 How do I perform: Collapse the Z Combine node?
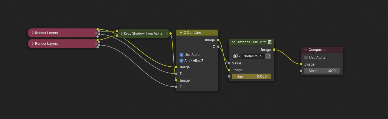[181, 33]
